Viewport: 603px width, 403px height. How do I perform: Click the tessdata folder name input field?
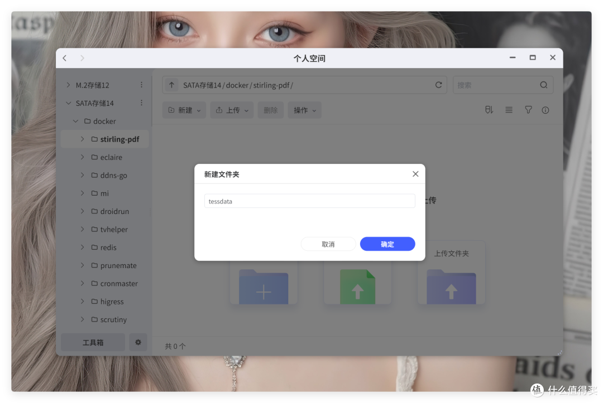(x=309, y=201)
